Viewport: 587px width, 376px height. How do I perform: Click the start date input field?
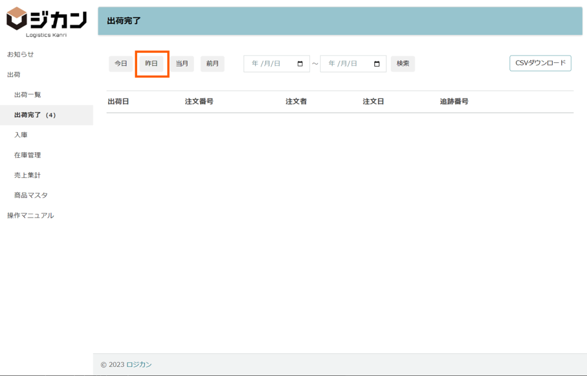269,64
